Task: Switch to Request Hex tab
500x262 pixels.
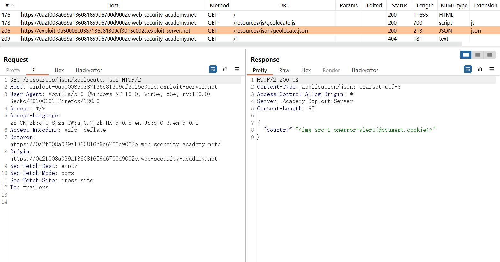Action: (59, 70)
